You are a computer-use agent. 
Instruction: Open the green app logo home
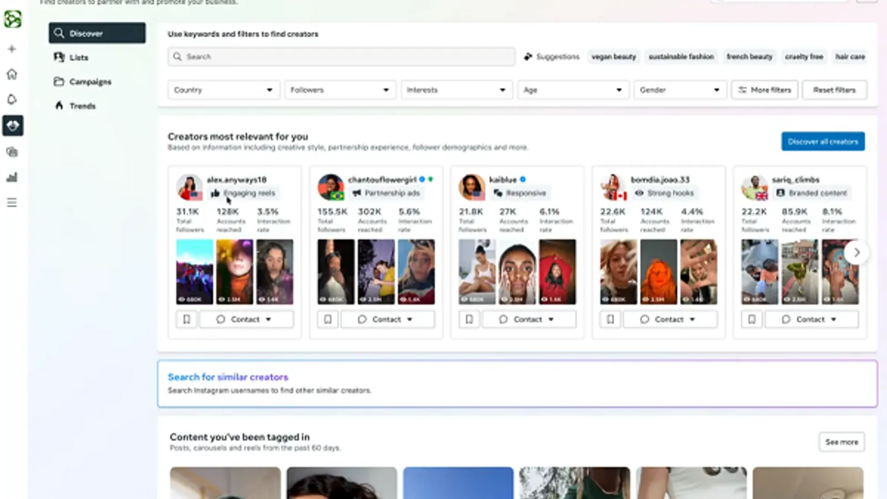(x=12, y=20)
